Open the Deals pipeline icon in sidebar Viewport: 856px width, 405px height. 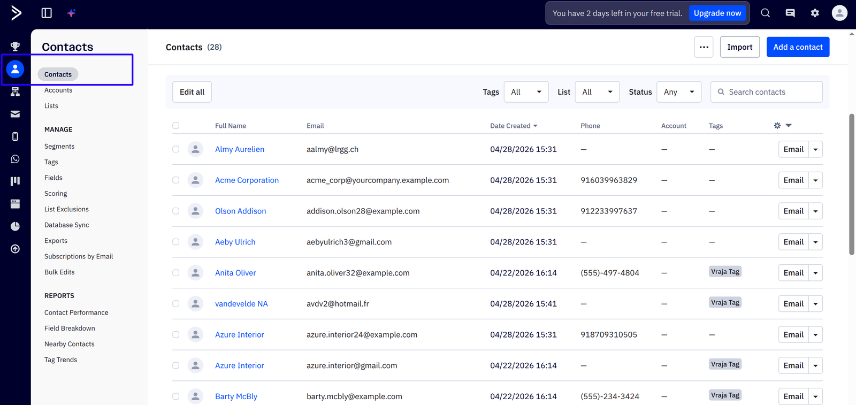(x=15, y=181)
